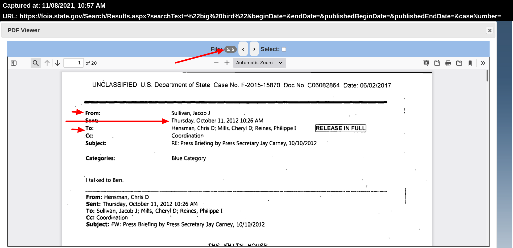Click recipients 'Hensman, Chris D; Mills, Cheryl D'

click(212, 128)
